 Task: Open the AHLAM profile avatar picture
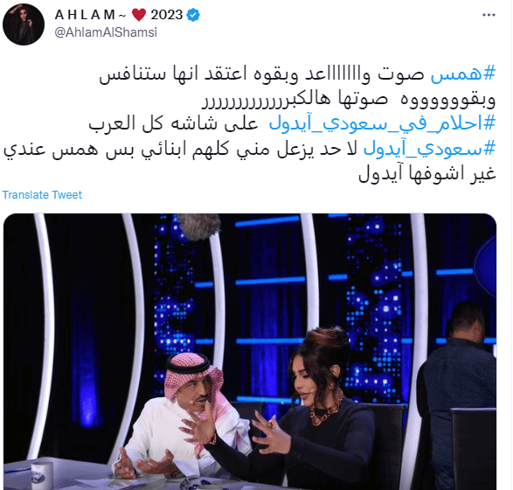tap(24, 24)
